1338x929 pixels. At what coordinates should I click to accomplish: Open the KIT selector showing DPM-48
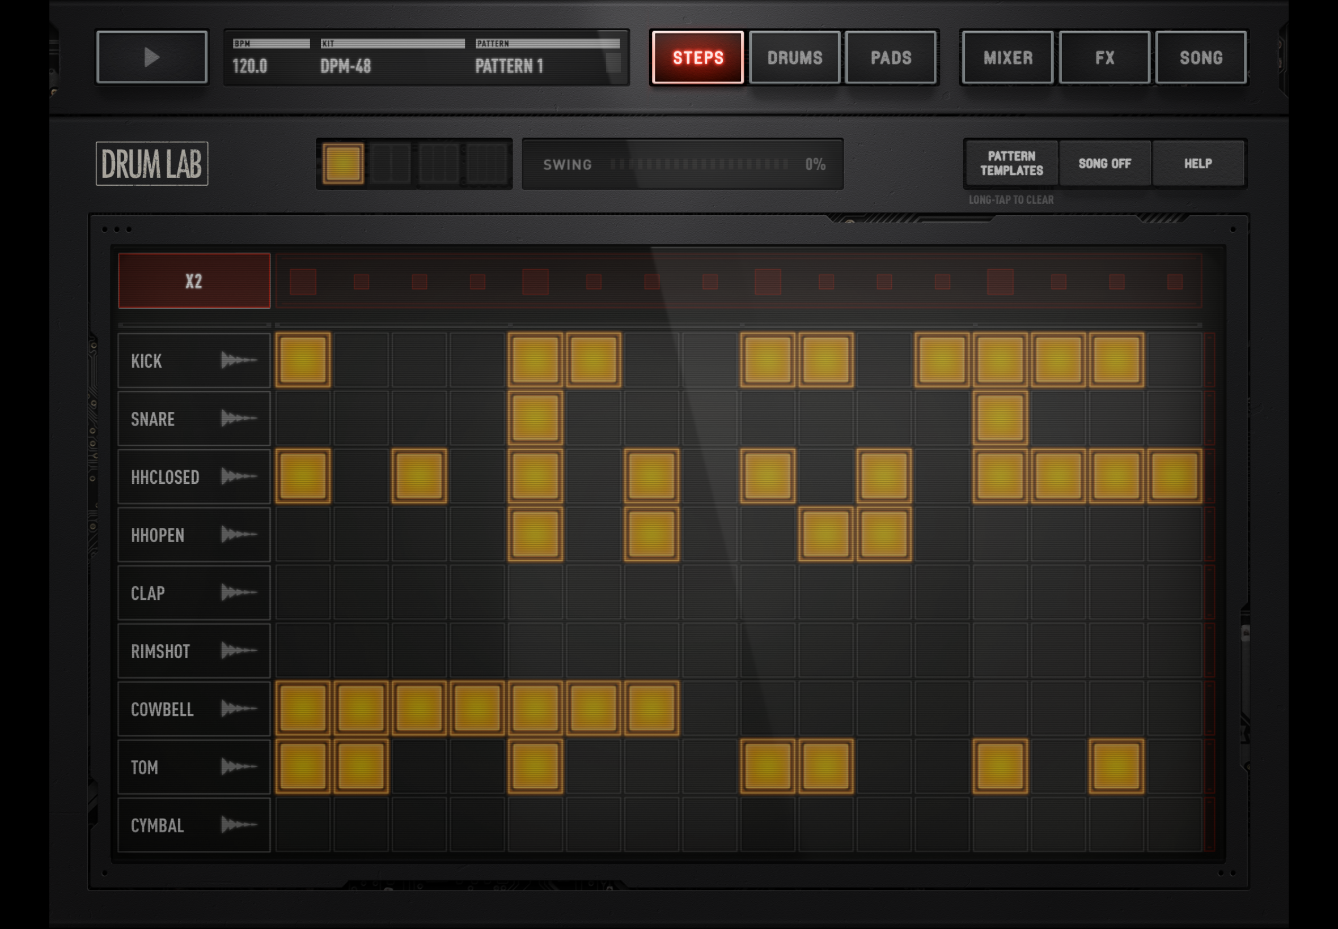click(x=392, y=58)
